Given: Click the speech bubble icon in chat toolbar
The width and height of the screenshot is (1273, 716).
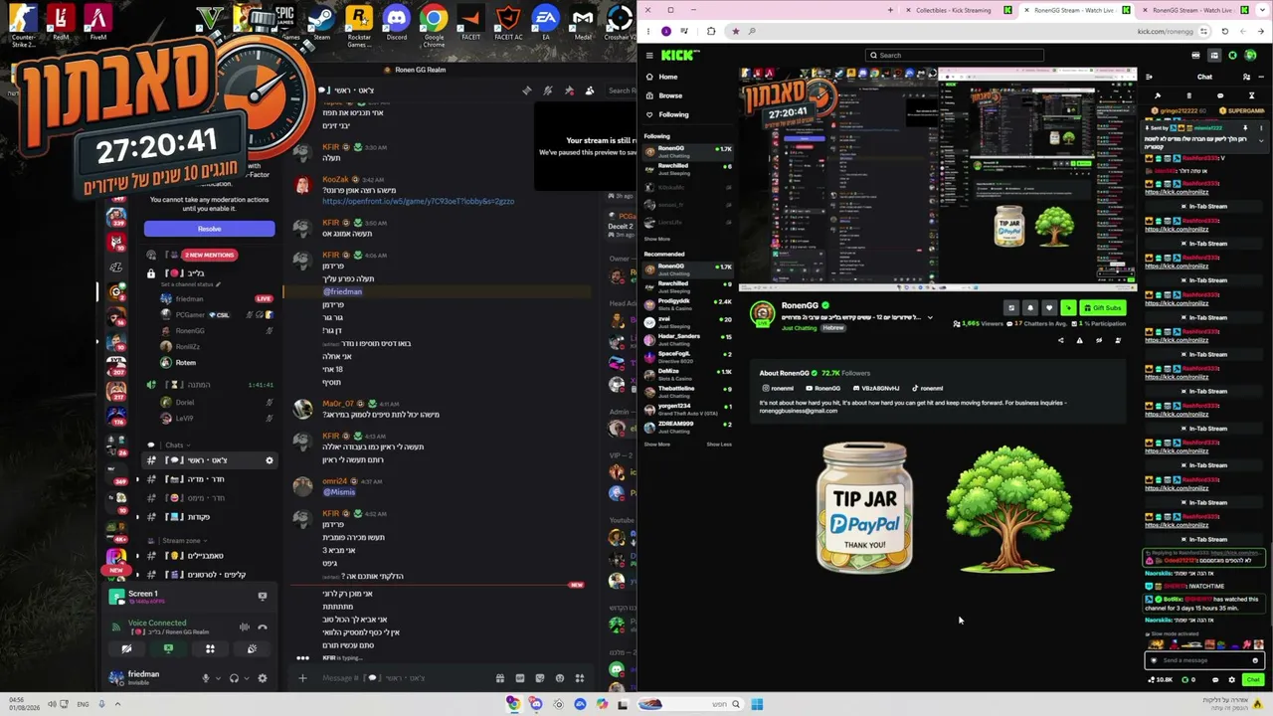Looking at the screenshot, I should tap(1220, 95).
